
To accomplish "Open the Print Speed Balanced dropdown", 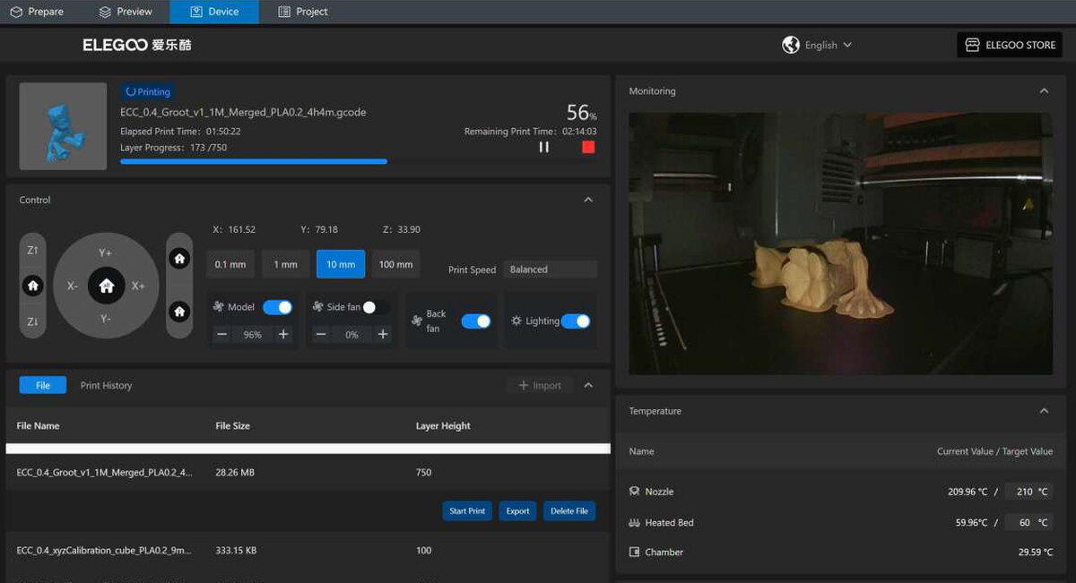I will tap(550, 270).
